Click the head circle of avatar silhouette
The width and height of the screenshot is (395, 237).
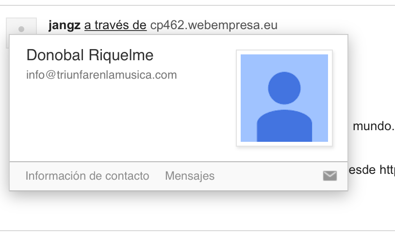[284, 88]
